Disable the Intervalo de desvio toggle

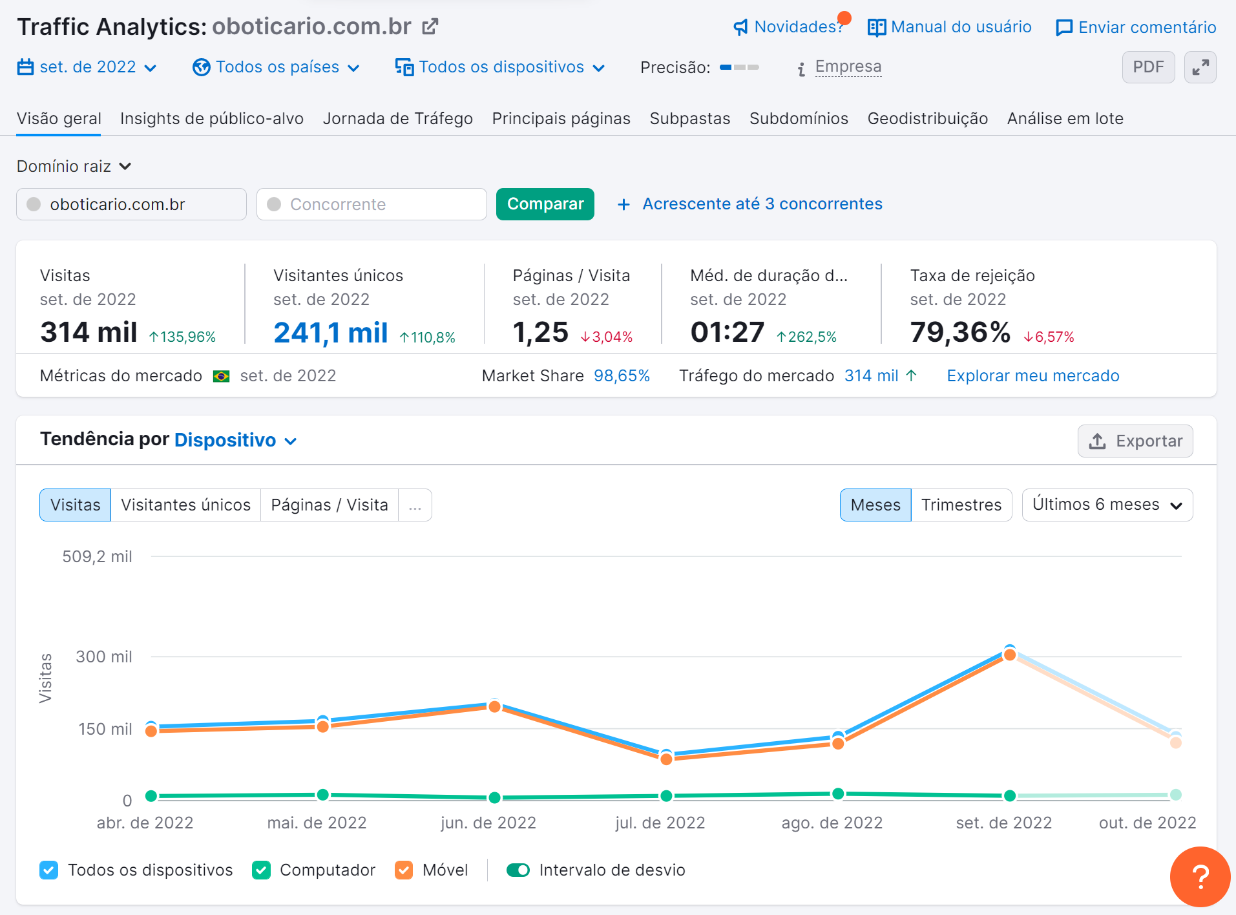(x=518, y=870)
